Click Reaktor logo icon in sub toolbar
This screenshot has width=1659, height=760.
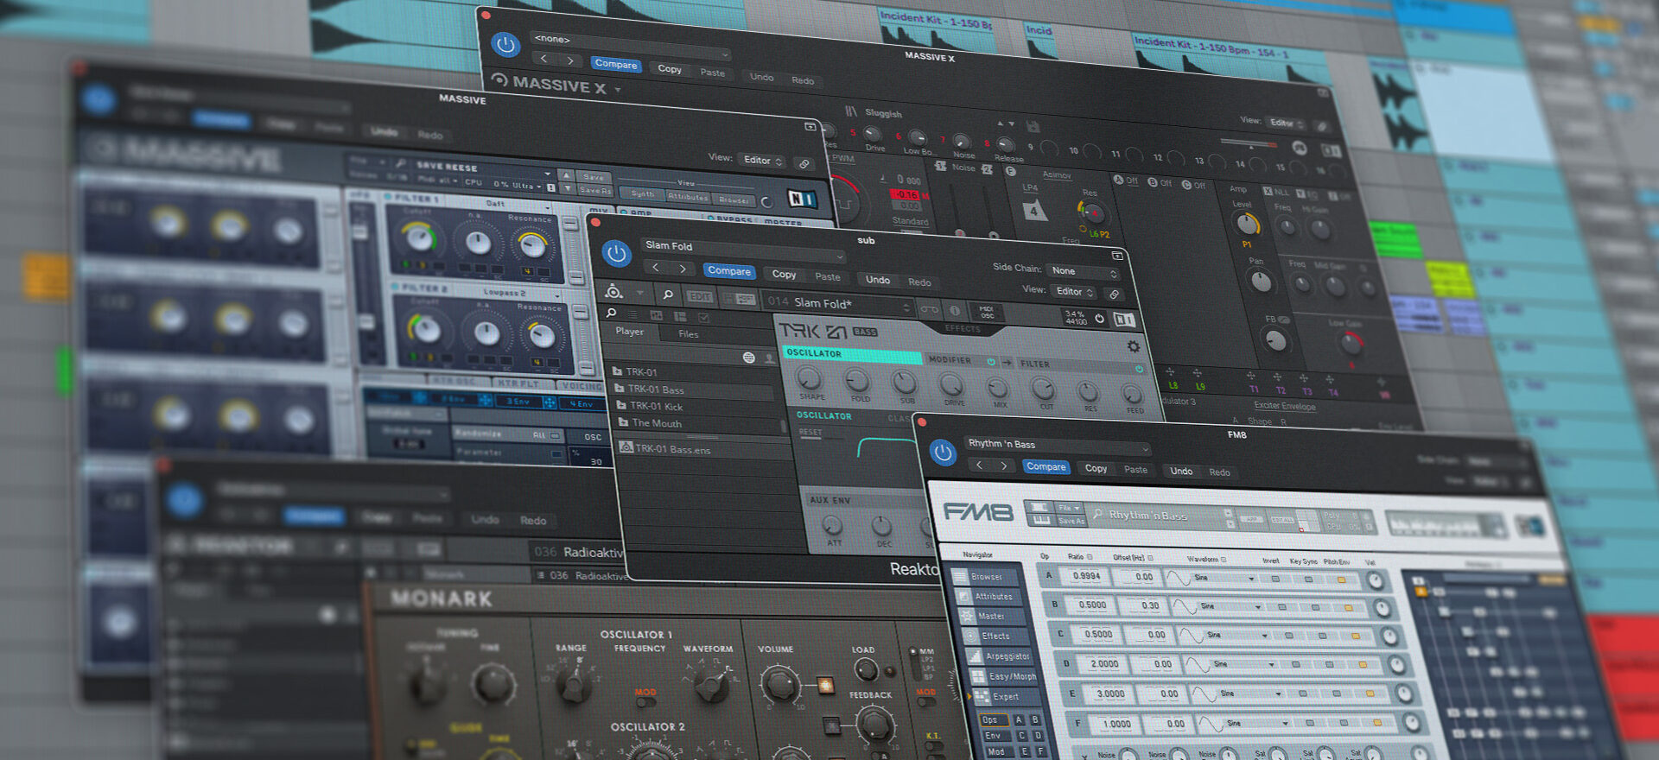[x=613, y=291]
